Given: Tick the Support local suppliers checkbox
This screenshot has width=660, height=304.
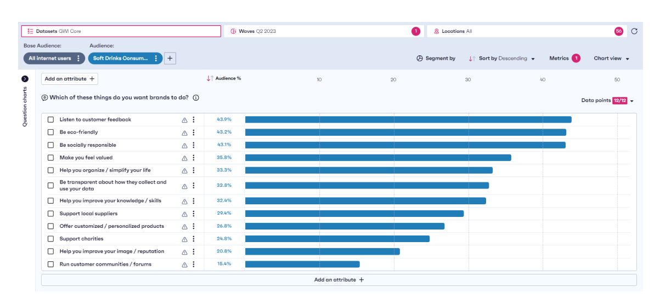Looking at the screenshot, I should [x=50, y=214].
